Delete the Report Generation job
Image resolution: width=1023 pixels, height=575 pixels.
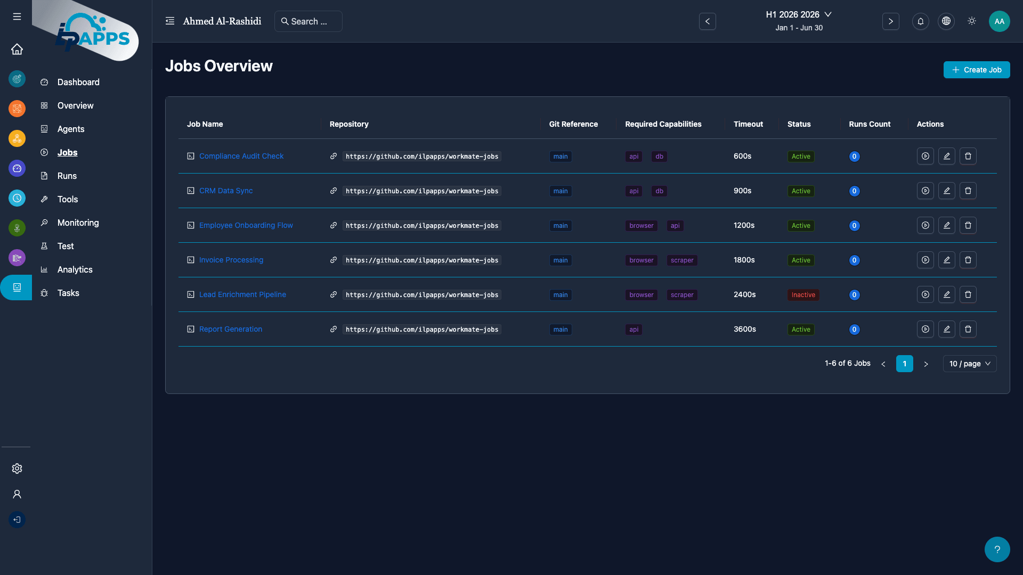(968, 329)
